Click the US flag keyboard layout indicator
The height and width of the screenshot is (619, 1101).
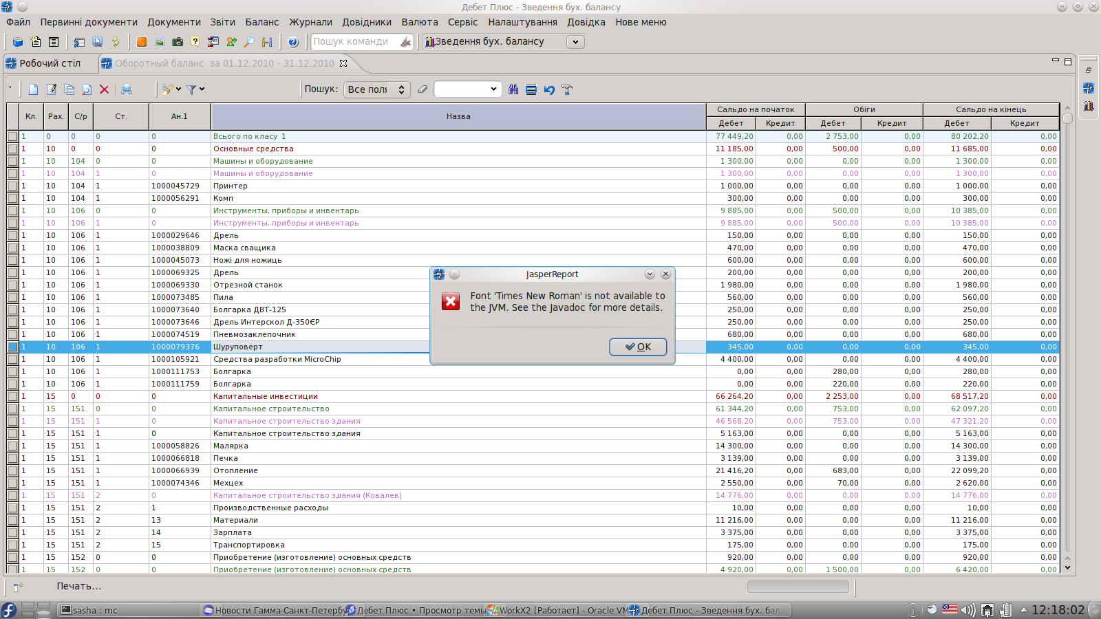pos(950,609)
